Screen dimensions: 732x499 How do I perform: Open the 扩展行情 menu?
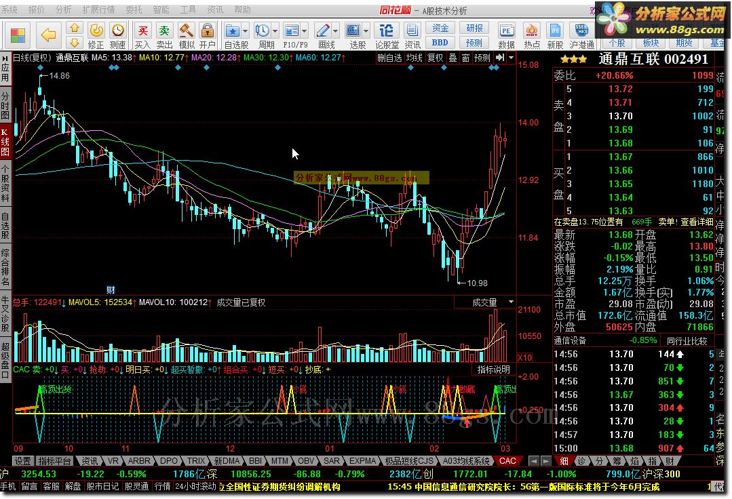pos(98,9)
